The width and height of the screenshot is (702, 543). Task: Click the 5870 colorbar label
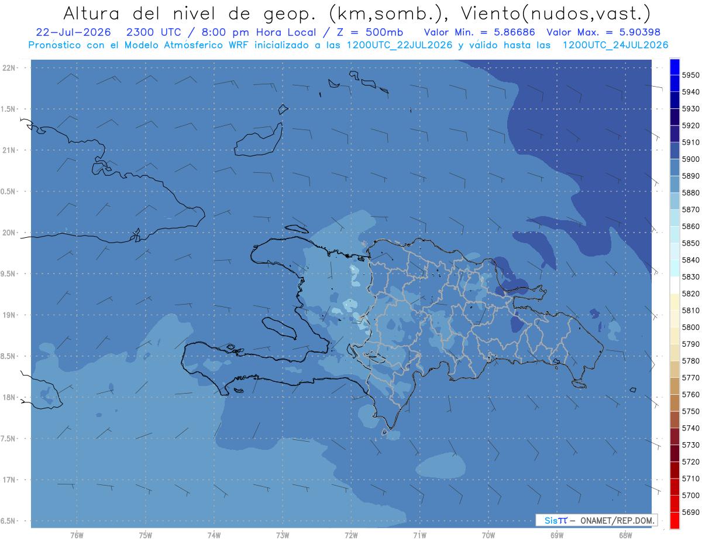click(x=690, y=209)
